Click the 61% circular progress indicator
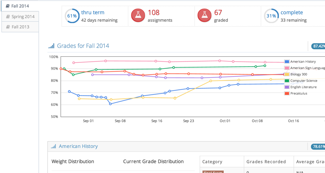 (72, 16)
